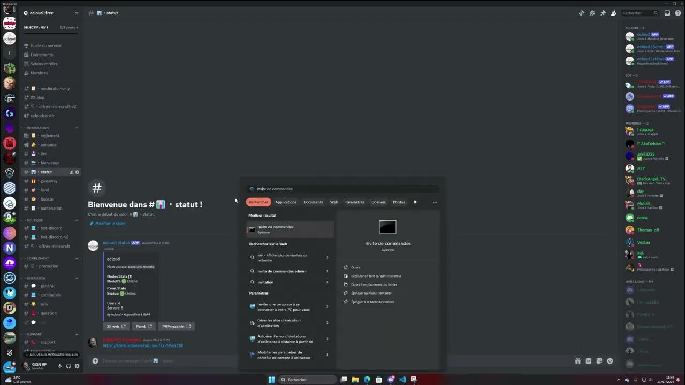Open search options three-dots menu
The image size is (685, 385).
(435, 202)
